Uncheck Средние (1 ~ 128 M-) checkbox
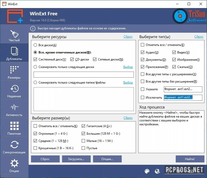207x178 pixels. 35,141
